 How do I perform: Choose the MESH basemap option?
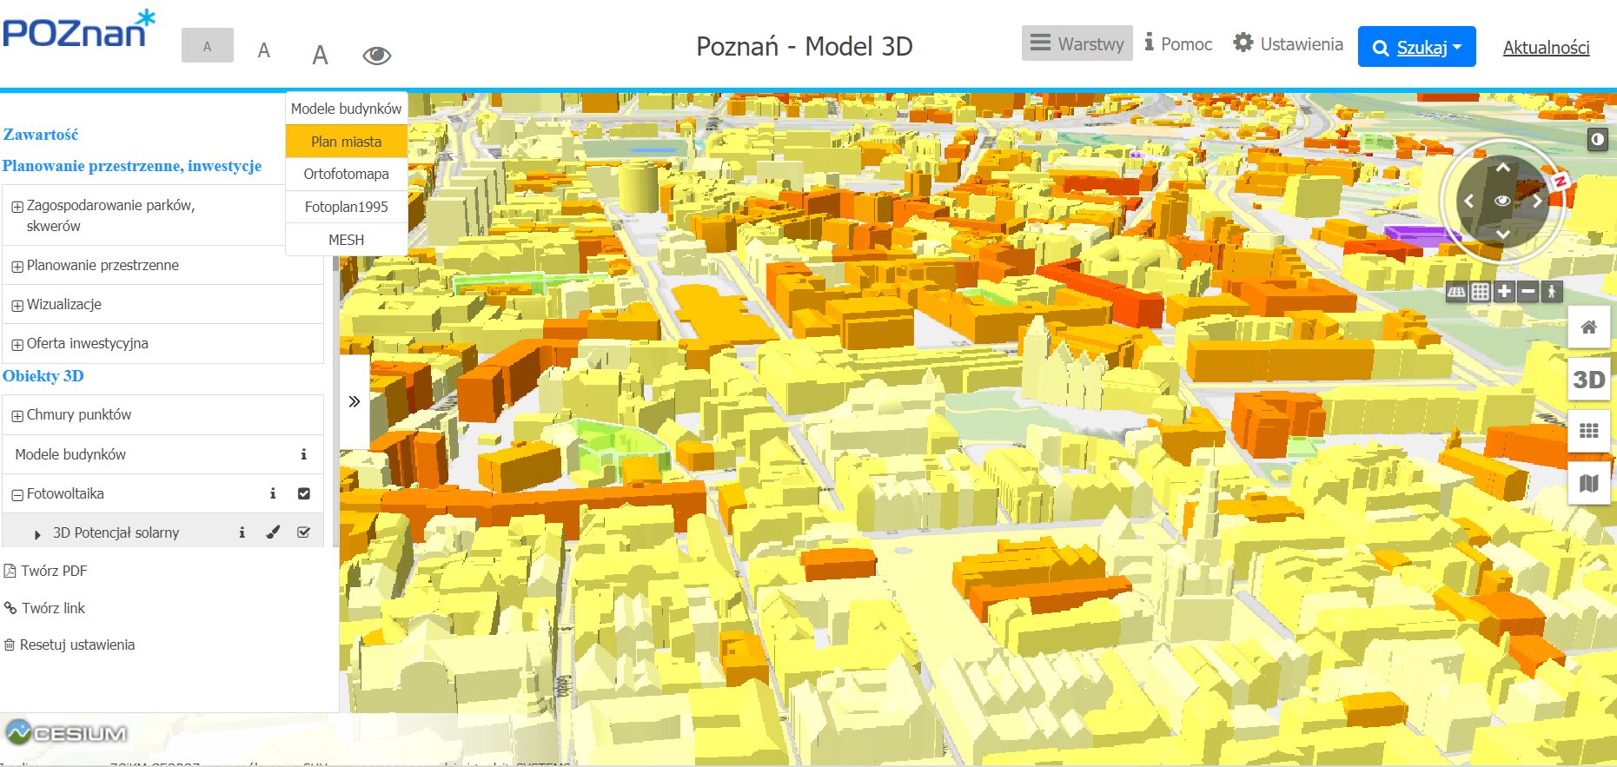click(346, 240)
